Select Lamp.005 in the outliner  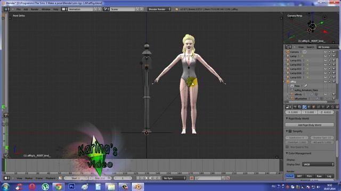click(296, 77)
